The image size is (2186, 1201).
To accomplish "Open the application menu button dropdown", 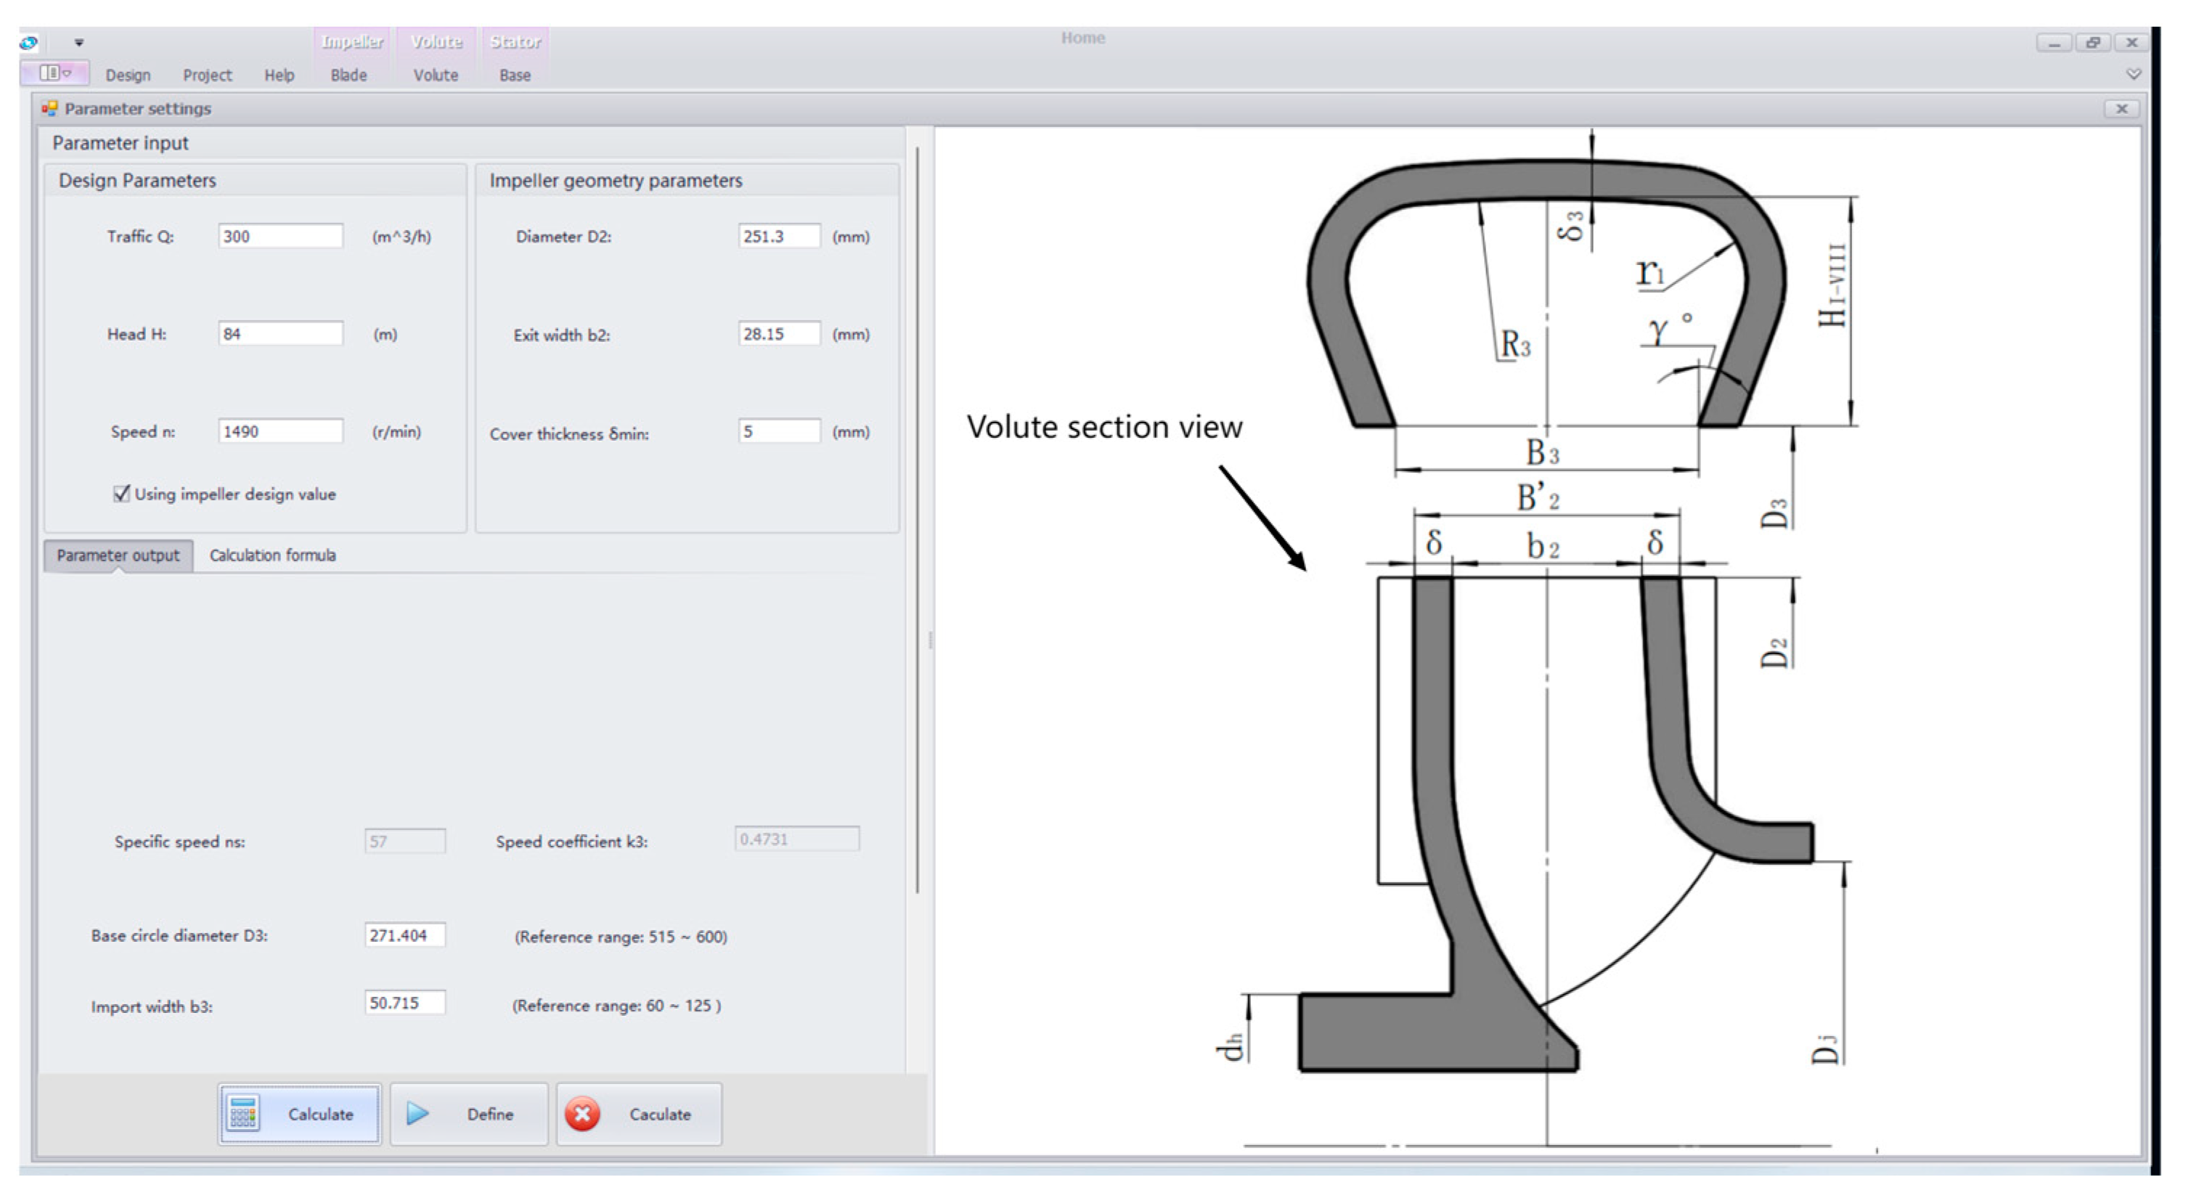I will [x=54, y=73].
